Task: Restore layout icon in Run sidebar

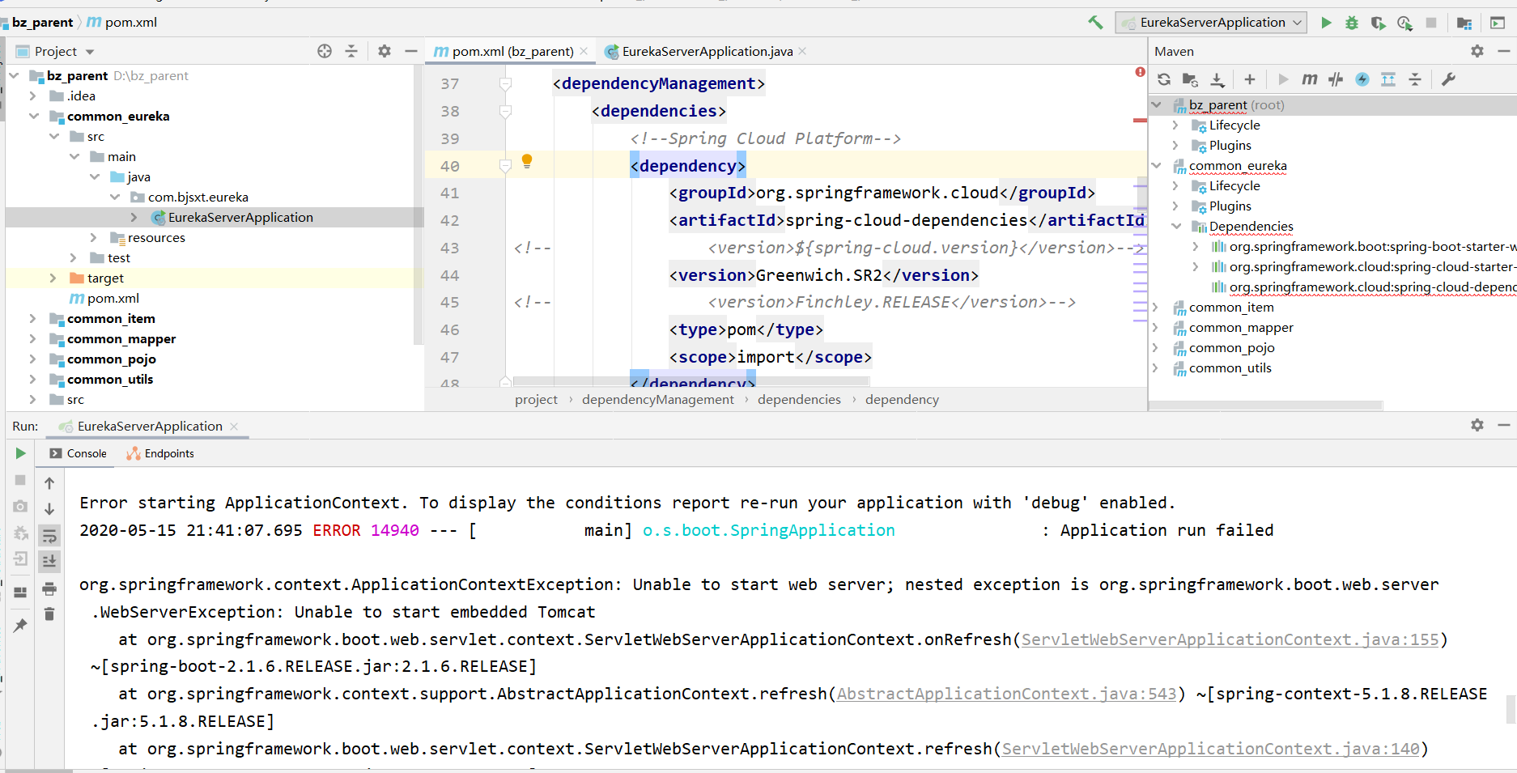Action: 20,592
